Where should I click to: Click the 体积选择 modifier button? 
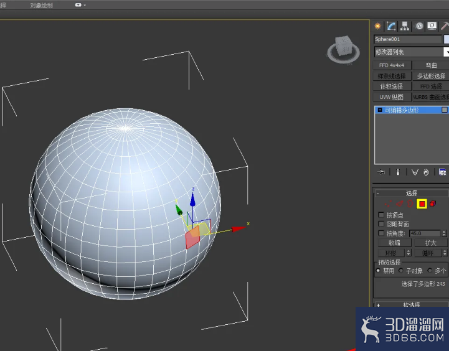[392, 86]
